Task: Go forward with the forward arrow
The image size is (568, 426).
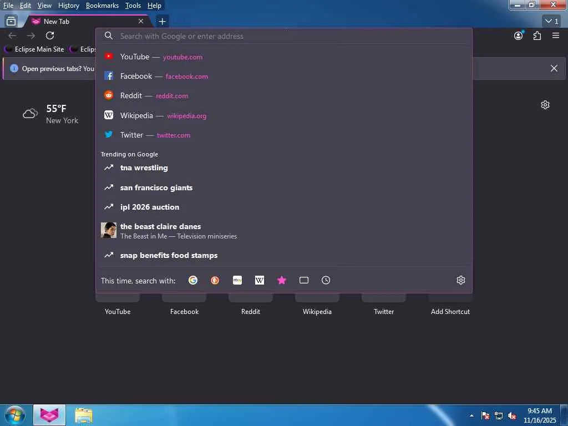Action: pyautogui.click(x=31, y=35)
